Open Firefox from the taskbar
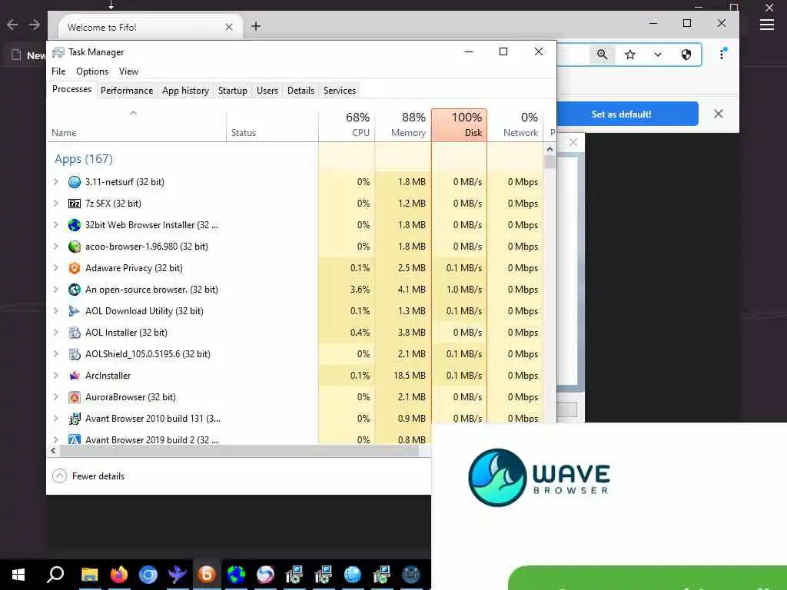 (119, 574)
